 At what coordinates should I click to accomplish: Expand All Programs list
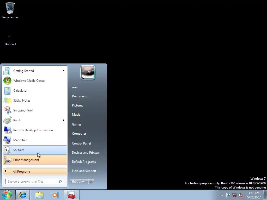pos(35,172)
